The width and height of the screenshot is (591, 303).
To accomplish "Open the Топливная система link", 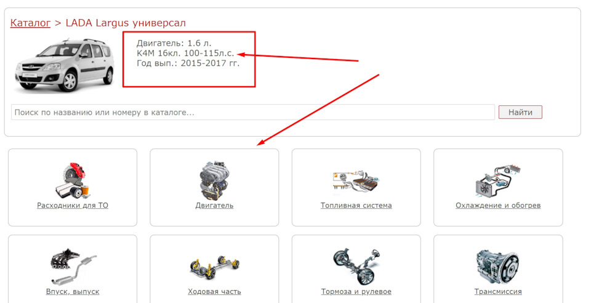I will click(x=356, y=206).
